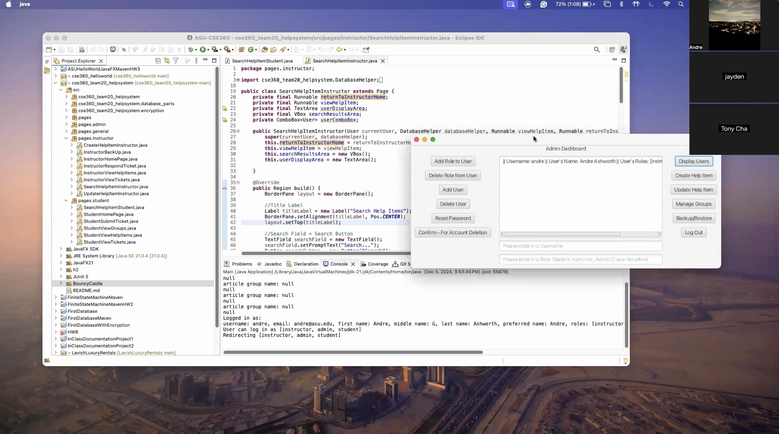Toggle Link with Editor in Project Explorer

click(x=167, y=61)
